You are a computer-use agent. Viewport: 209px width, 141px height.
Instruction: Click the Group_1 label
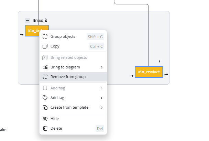click(x=40, y=20)
